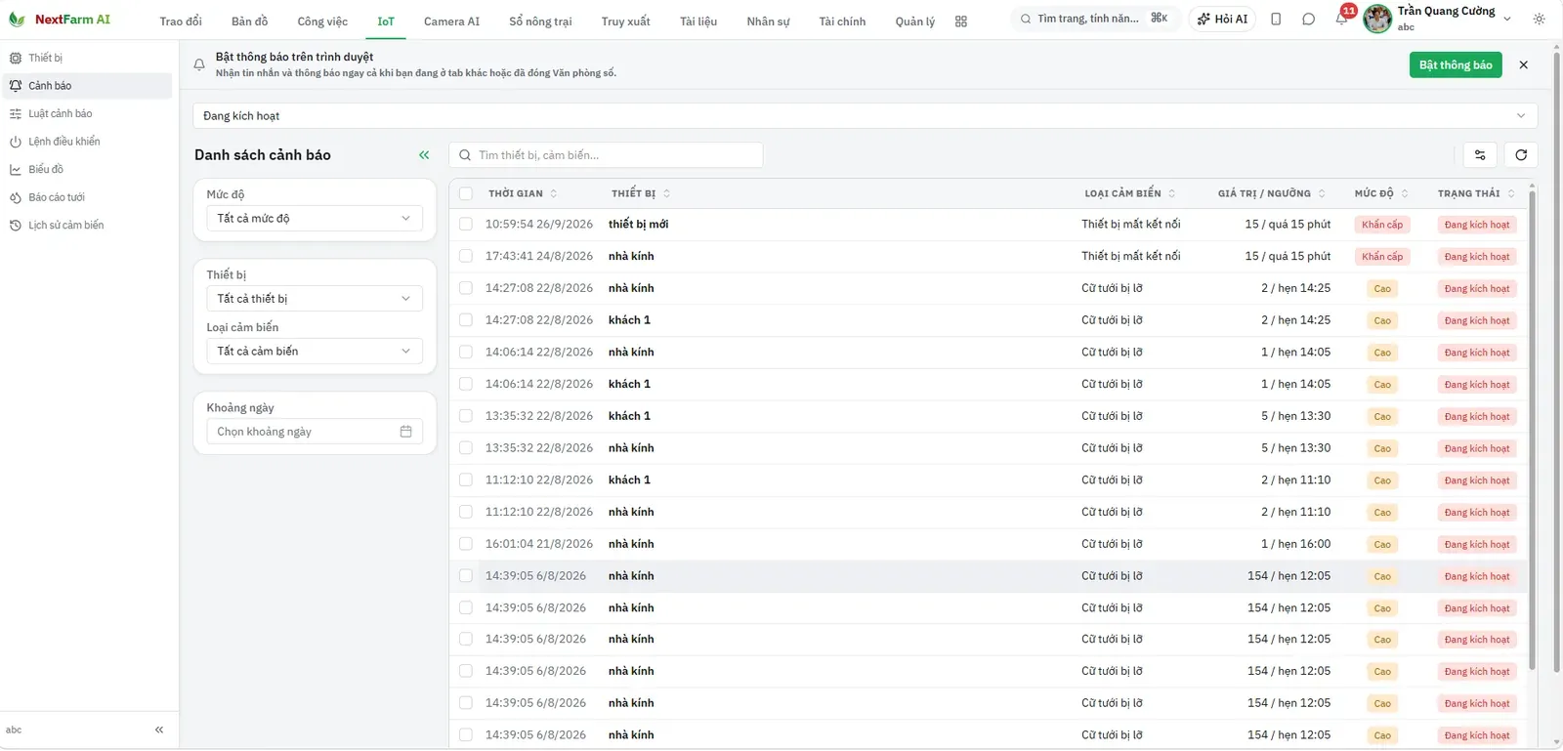Open the chat messages icon

coord(1308,20)
